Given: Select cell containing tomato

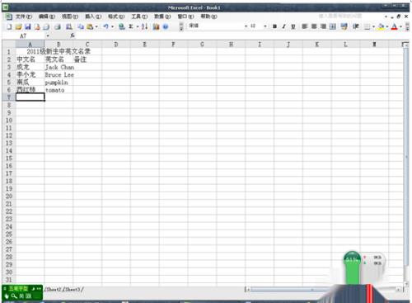Looking at the screenshot, I should [59, 90].
